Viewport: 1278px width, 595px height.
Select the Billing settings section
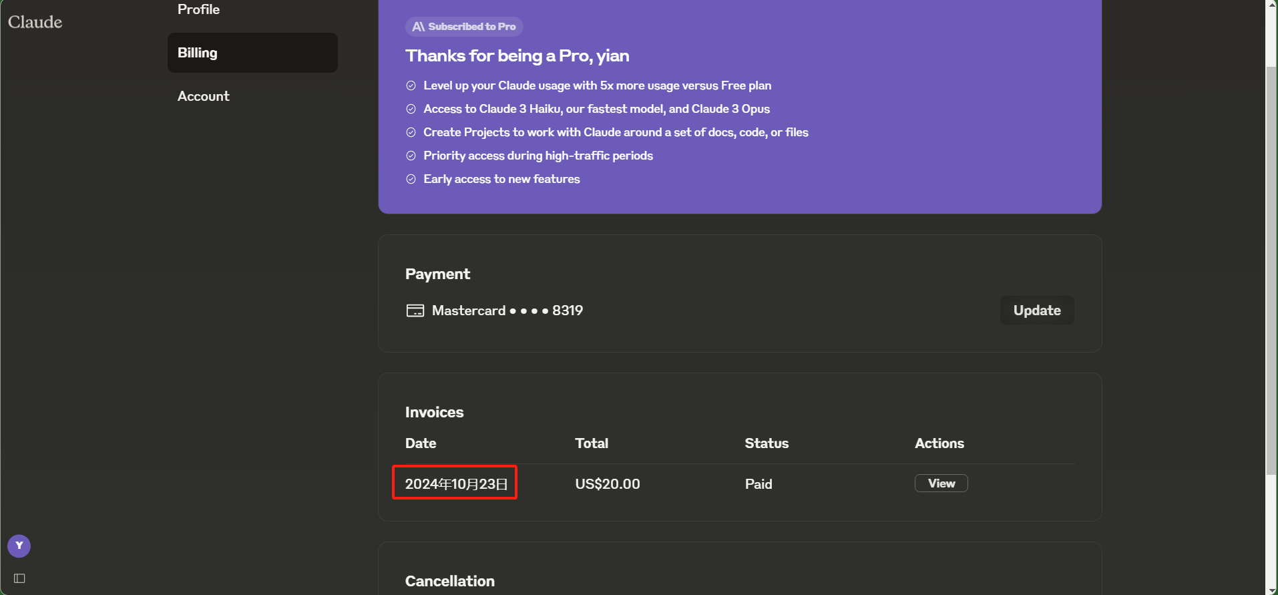(252, 53)
